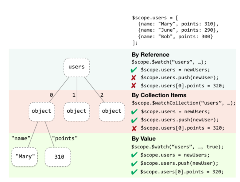Click the green checkmark under By Reference
This screenshot has width=240, height=182.
point(135,70)
